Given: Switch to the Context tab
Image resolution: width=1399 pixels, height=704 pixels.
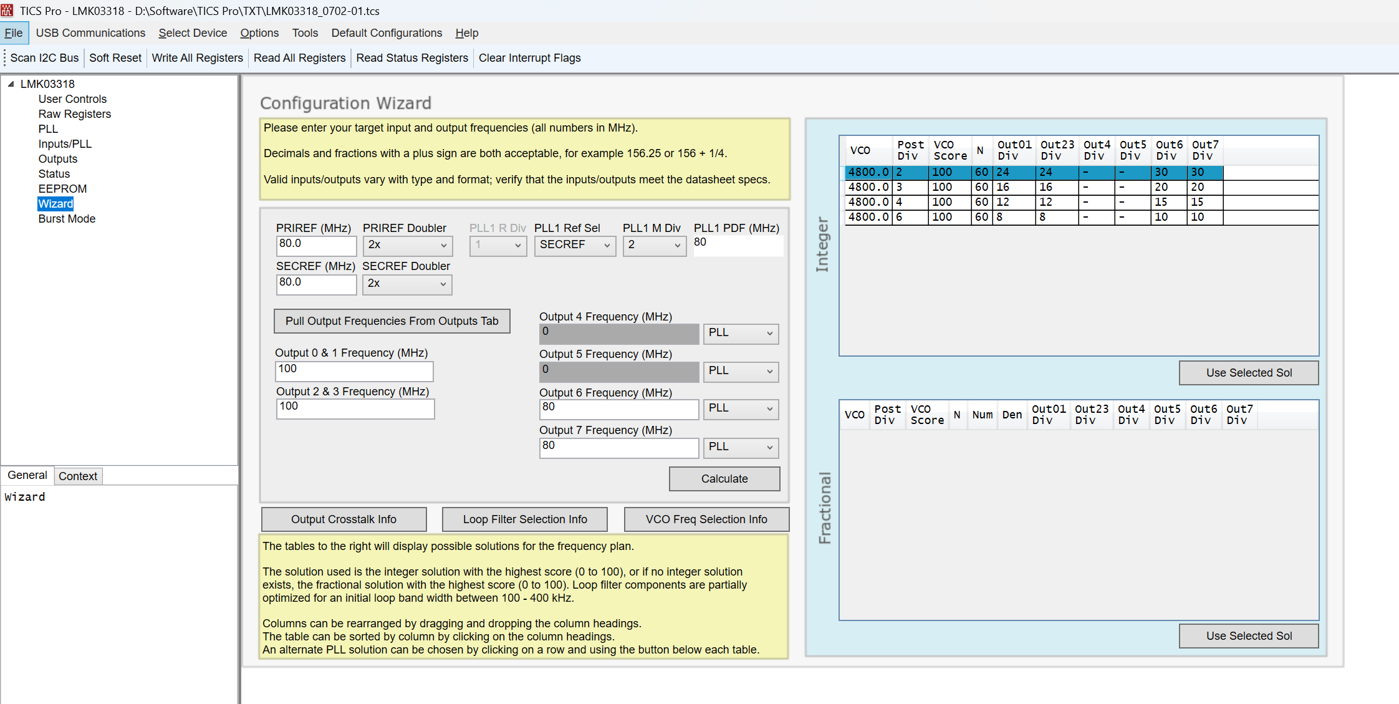Looking at the screenshot, I should coord(78,476).
